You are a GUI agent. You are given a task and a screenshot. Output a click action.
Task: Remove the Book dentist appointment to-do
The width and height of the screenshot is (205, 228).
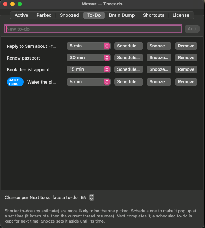click(186, 69)
